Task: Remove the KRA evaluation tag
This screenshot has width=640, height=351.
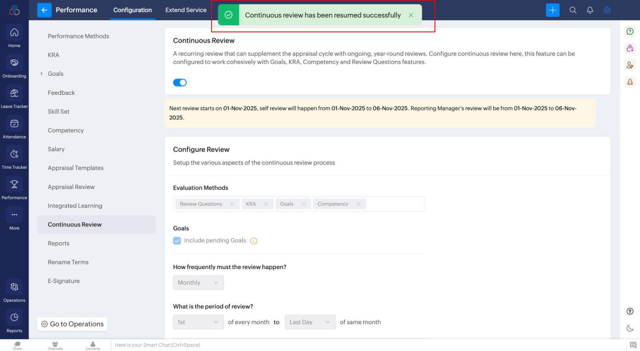Action: click(266, 204)
